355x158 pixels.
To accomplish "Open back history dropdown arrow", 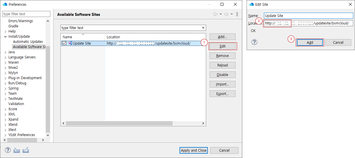I will [221, 14].
